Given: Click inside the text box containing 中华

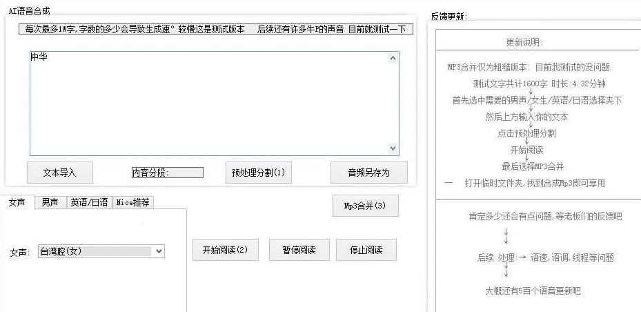Looking at the screenshot, I should (x=207, y=104).
